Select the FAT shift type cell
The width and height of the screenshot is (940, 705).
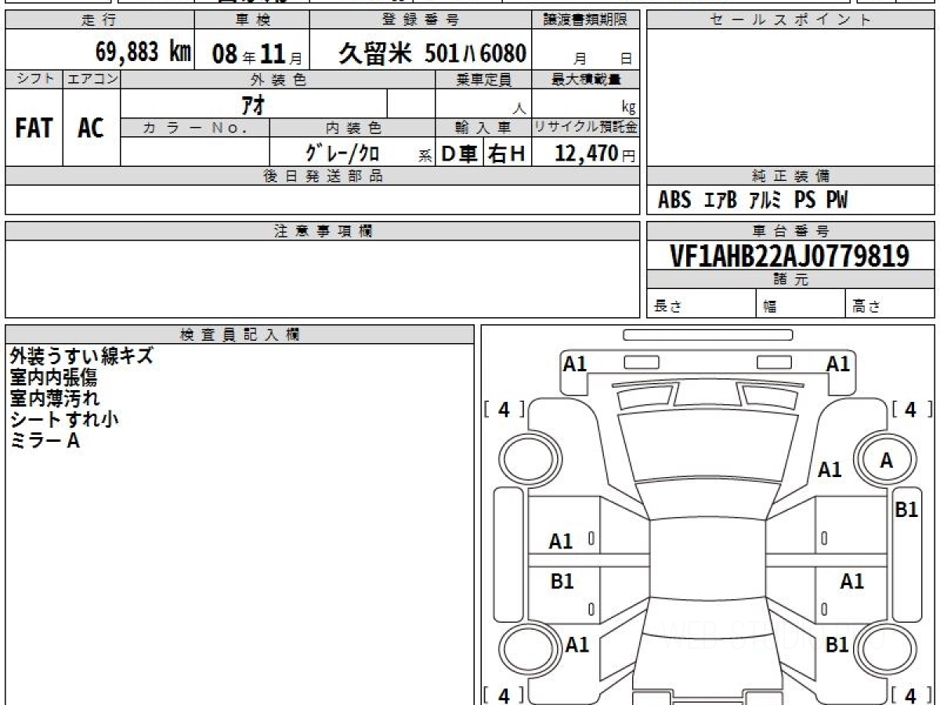point(34,128)
